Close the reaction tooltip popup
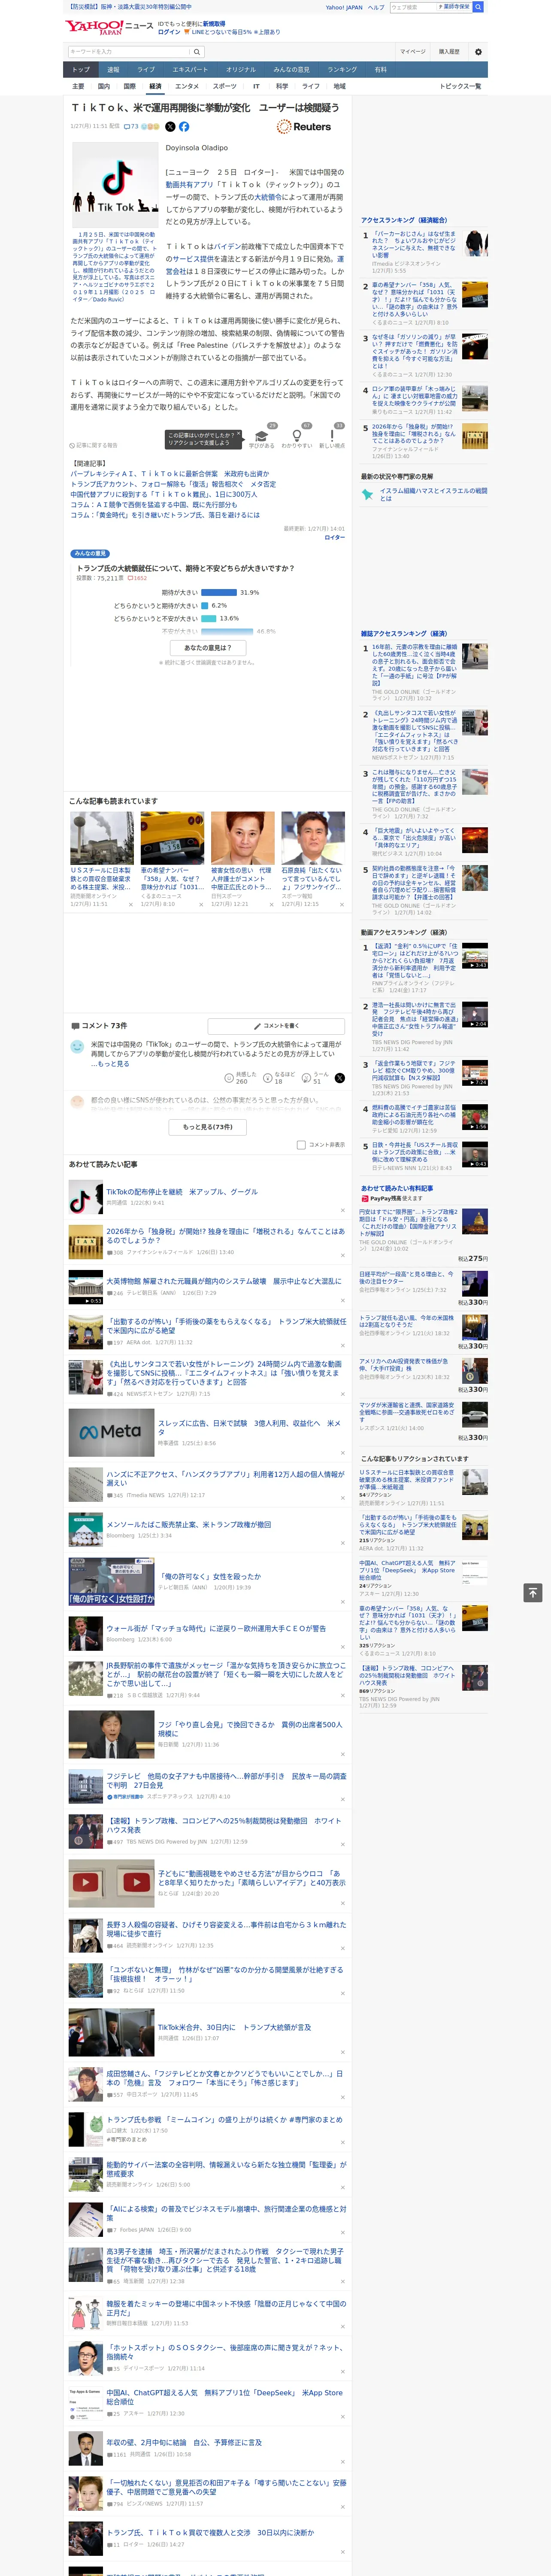Screen dimensions: 551x2576 click(x=238, y=435)
